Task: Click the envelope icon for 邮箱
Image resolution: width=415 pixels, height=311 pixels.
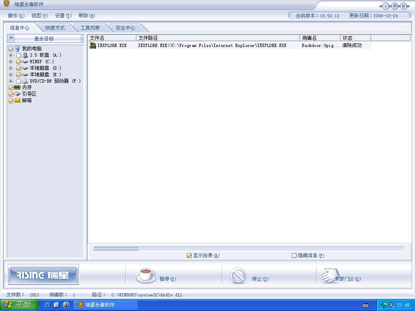Action: 17,100
